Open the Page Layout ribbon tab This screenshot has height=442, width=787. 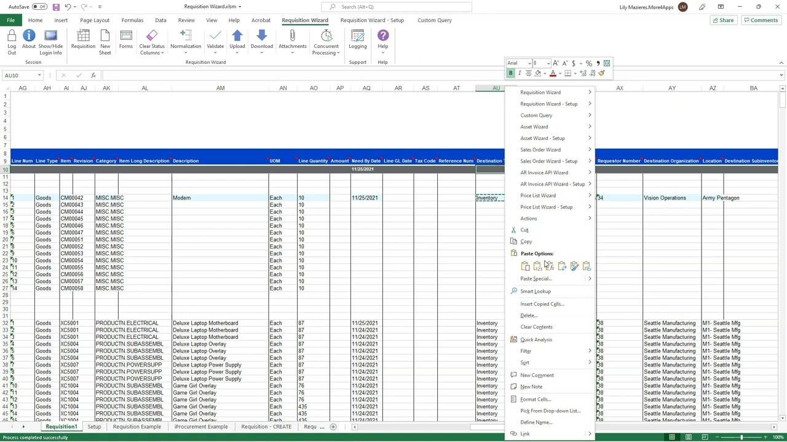click(x=95, y=20)
